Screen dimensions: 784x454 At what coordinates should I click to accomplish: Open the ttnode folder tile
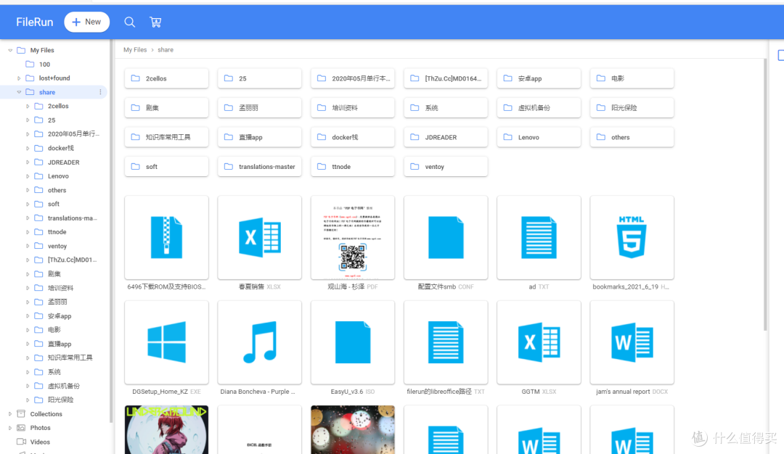(353, 167)
